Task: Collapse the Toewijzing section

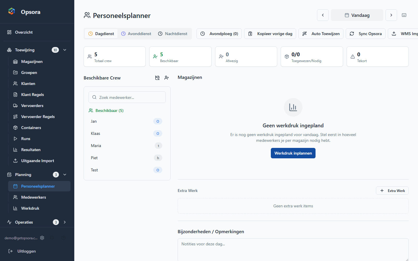Action: point(64,50)
